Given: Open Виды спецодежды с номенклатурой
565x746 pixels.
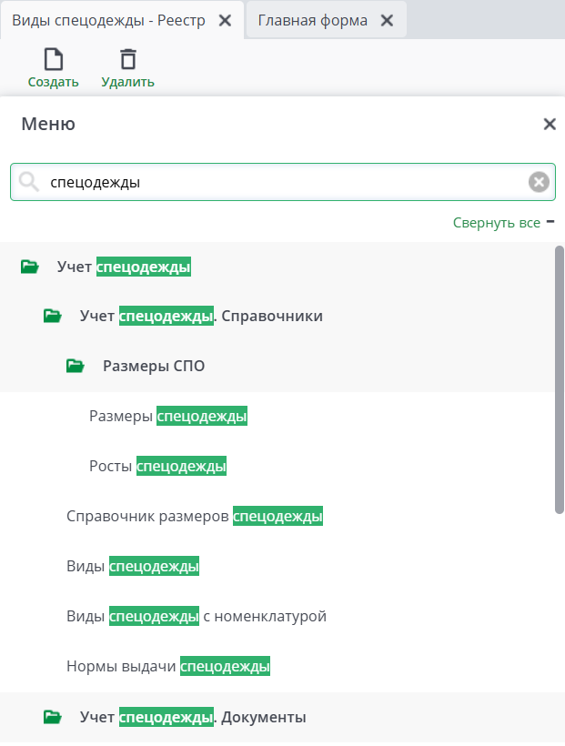Looking at the screenshot, I should (198, 615).
